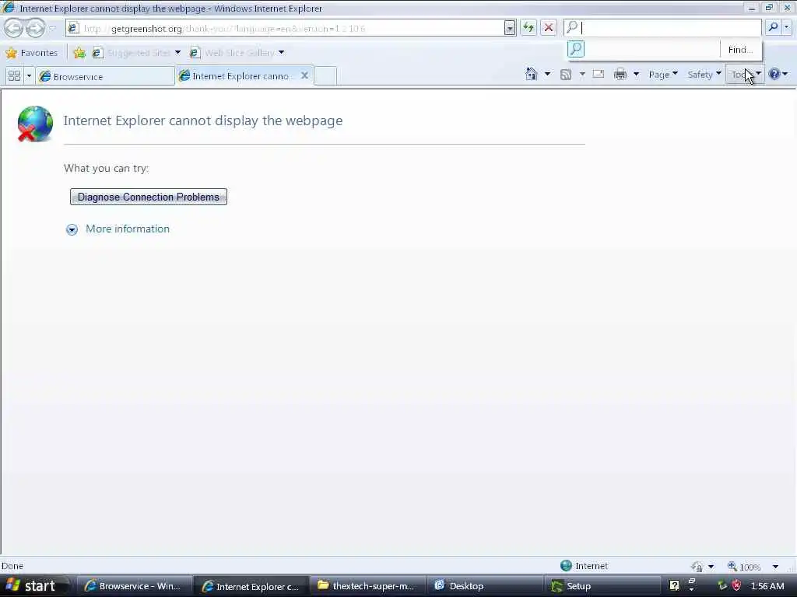Open the Page menu
The width and height of the screenshot is (797, 597).
(663, 75)
